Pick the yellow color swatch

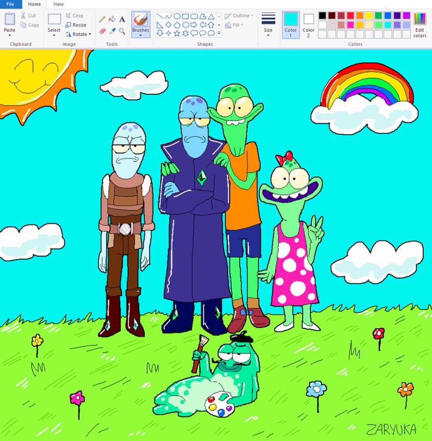pos(369,15)
